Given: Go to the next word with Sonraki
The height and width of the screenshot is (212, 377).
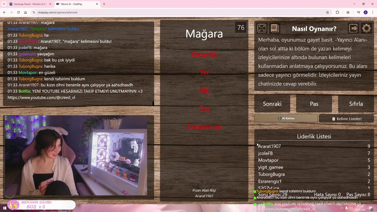Looking at the screenshot, I should pyautogui.click(x=272, y=104).
